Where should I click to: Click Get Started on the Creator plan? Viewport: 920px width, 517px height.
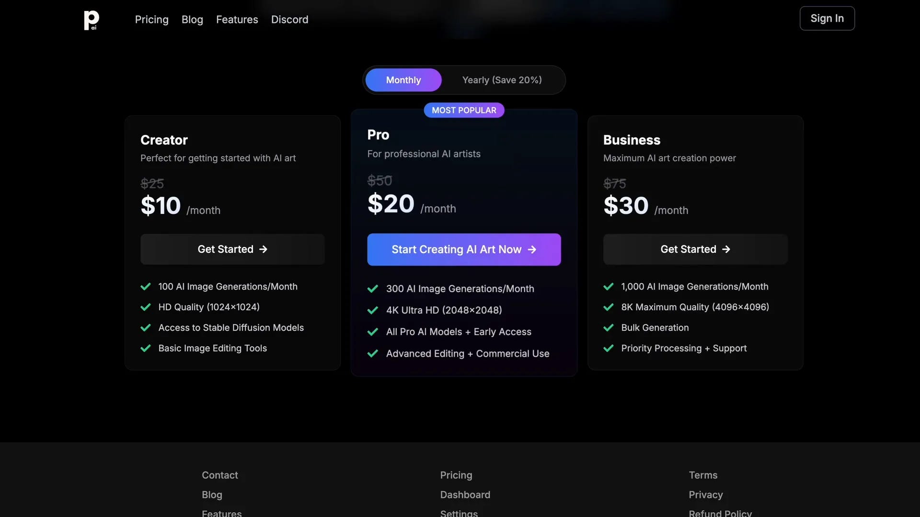tap(232, 249)
